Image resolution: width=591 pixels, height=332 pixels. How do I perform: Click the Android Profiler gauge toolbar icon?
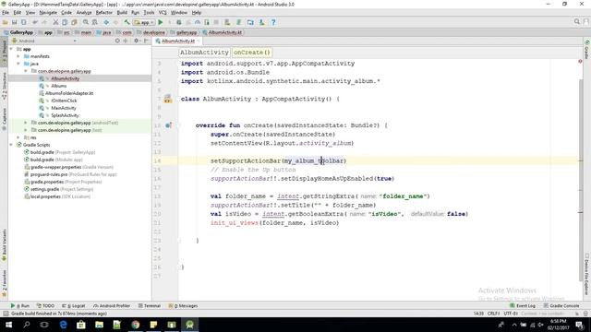point(197,22)
